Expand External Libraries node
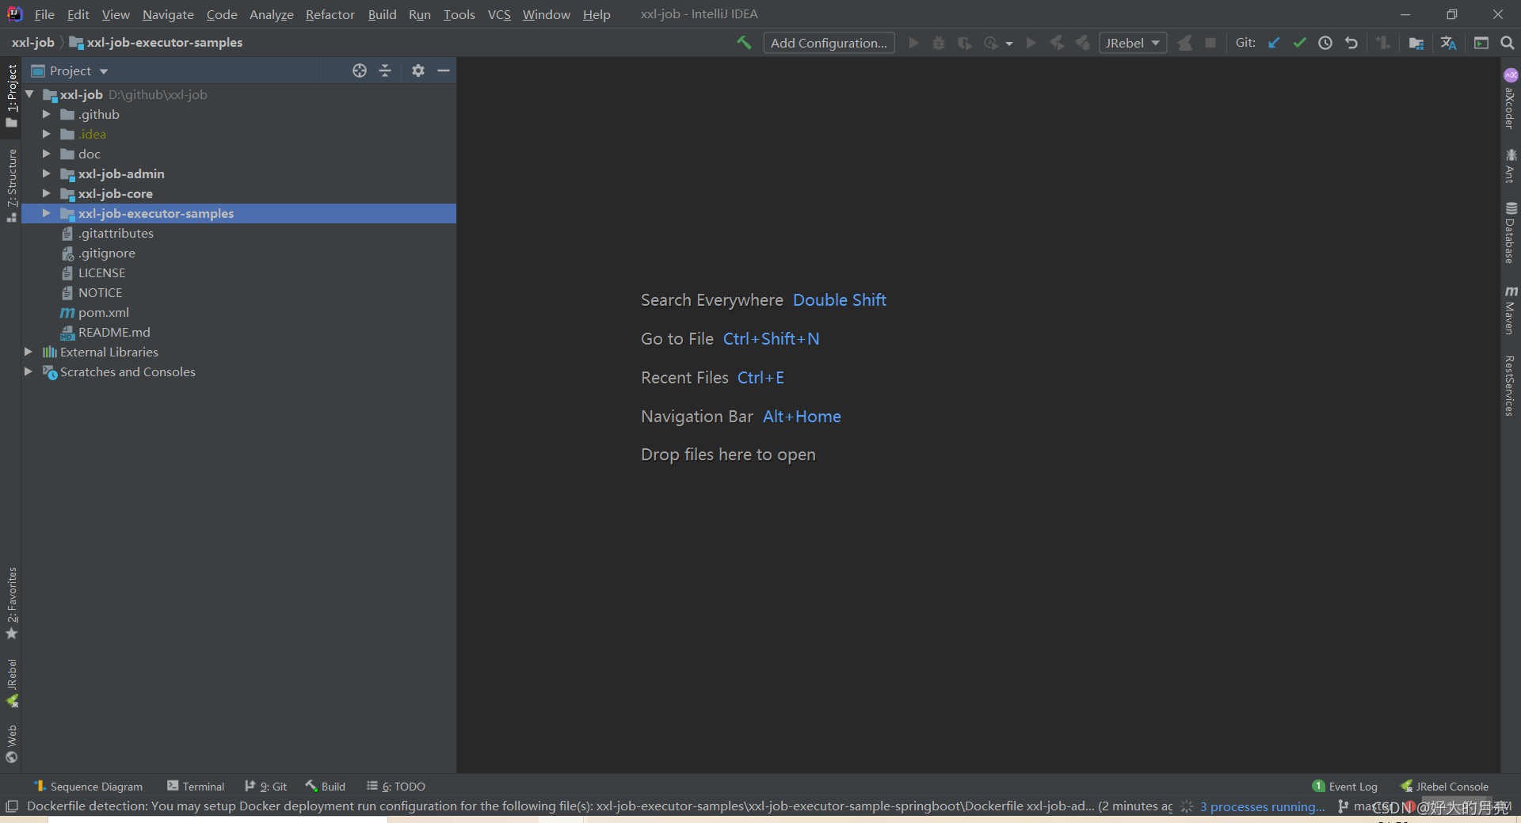Screen dimensions: 1521x823 29,352
